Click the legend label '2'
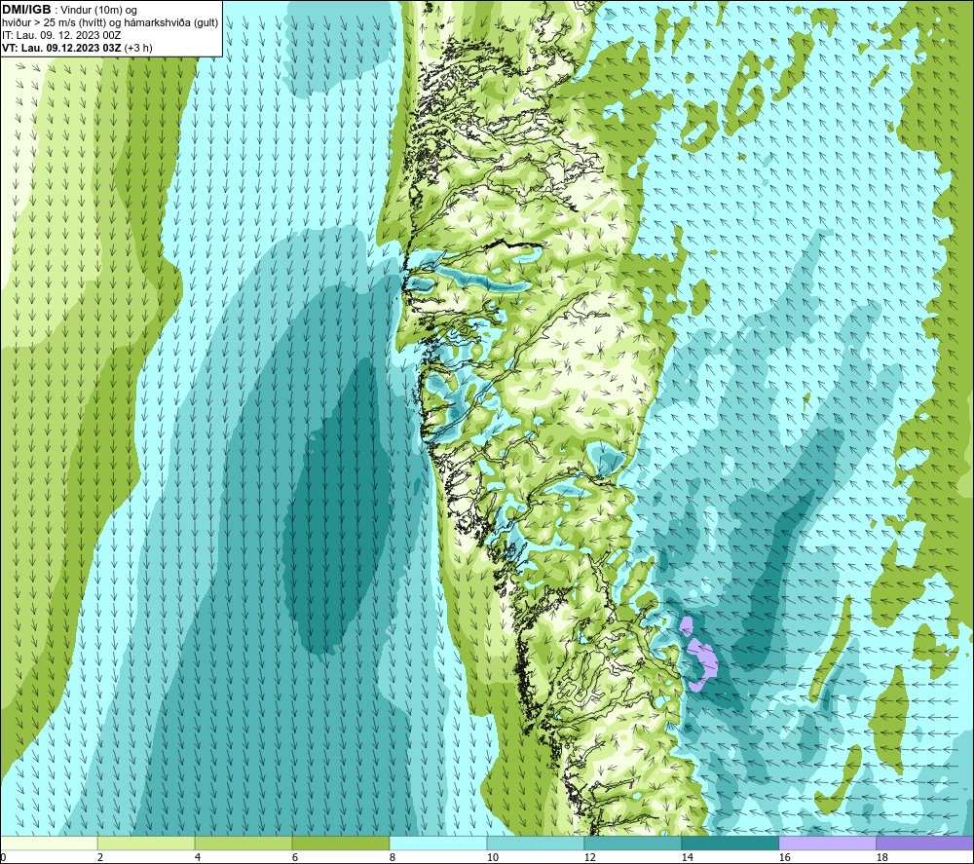 (100, 858)
